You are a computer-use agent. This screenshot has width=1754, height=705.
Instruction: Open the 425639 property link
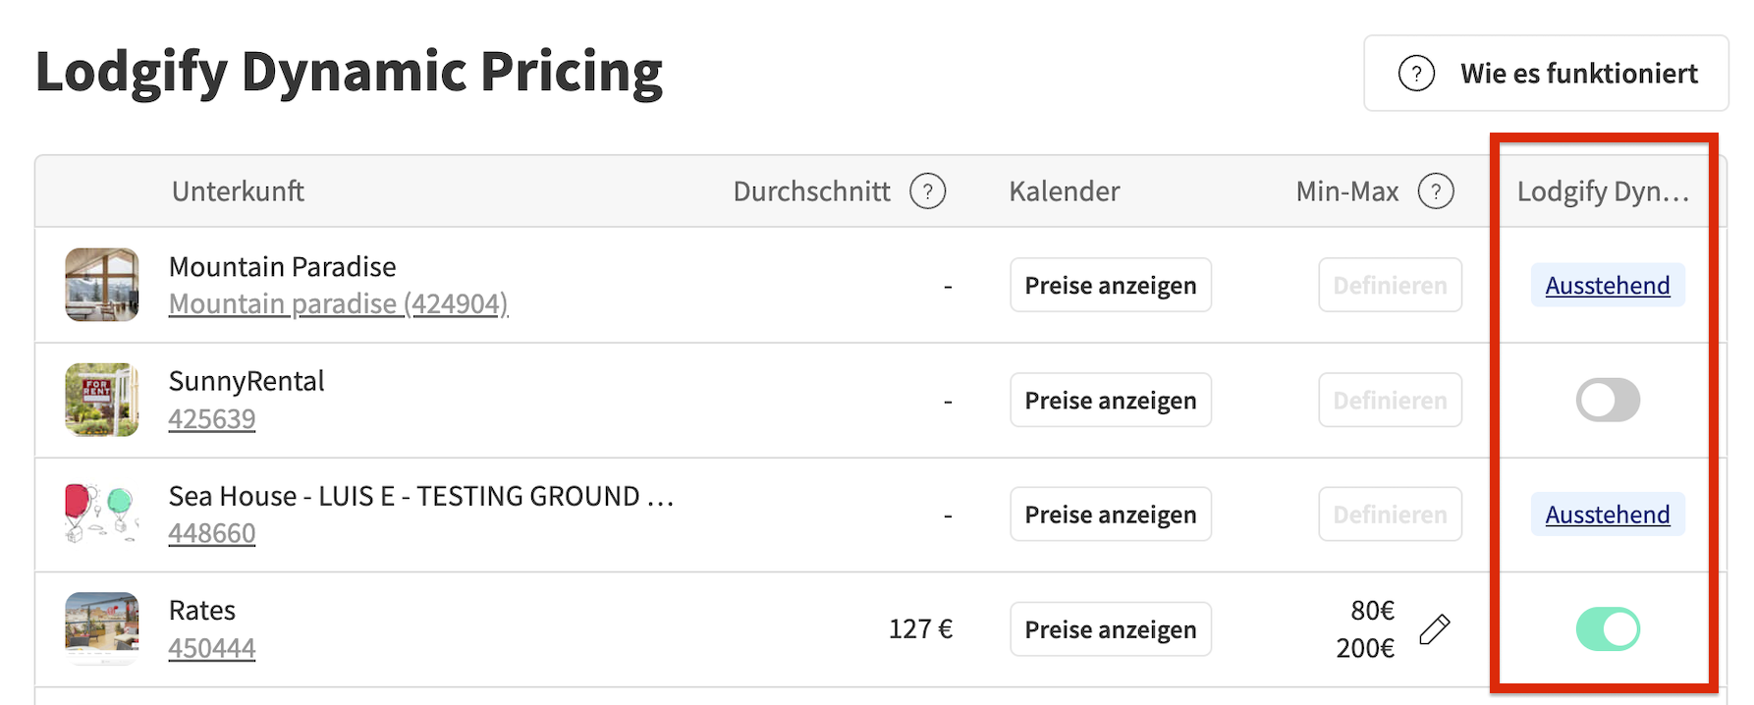coord(211,419)
